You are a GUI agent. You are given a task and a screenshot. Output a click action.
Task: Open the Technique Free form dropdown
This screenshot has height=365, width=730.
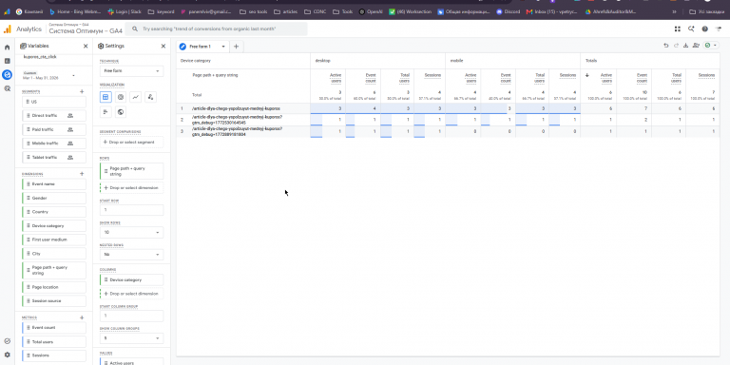(x=132, y=71)
